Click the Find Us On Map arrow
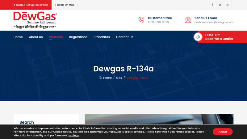 tap(77, 5)
